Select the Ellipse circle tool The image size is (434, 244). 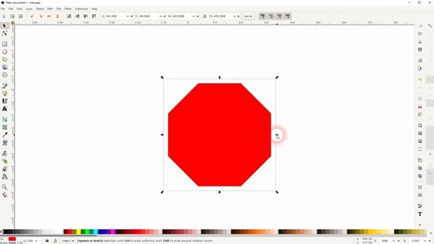(x=5, y=52)
